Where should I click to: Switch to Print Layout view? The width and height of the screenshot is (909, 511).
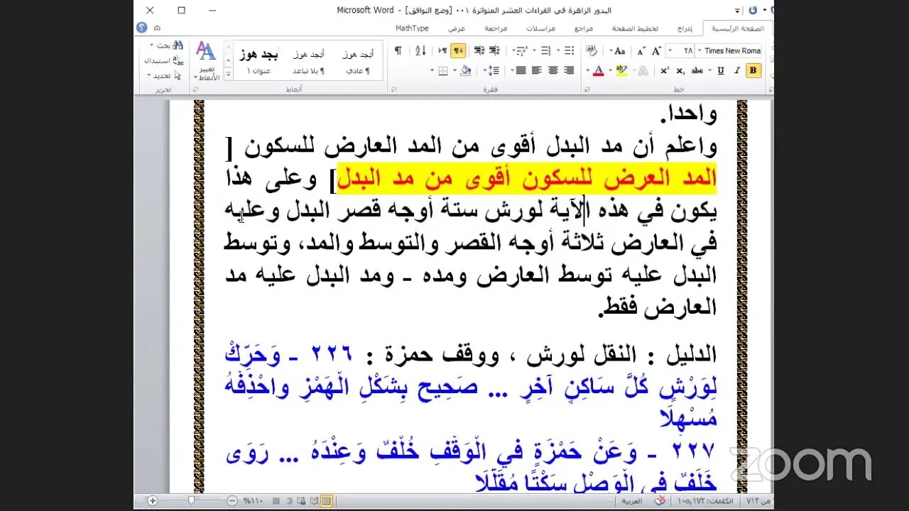326,500
